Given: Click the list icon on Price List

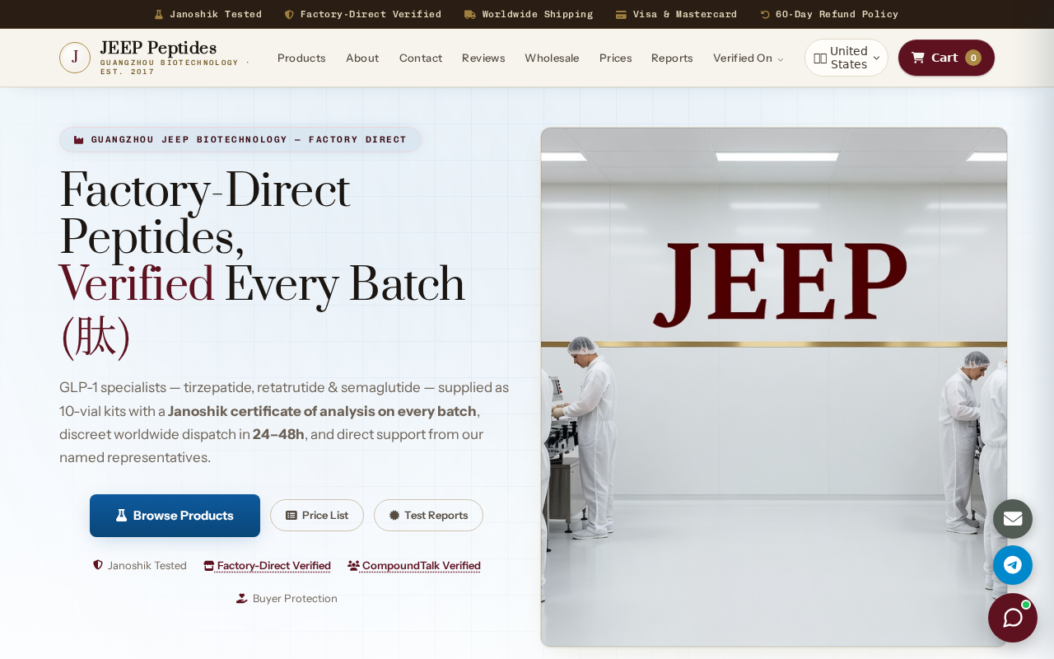Looking at the screenshot, I should pos(291,516).
